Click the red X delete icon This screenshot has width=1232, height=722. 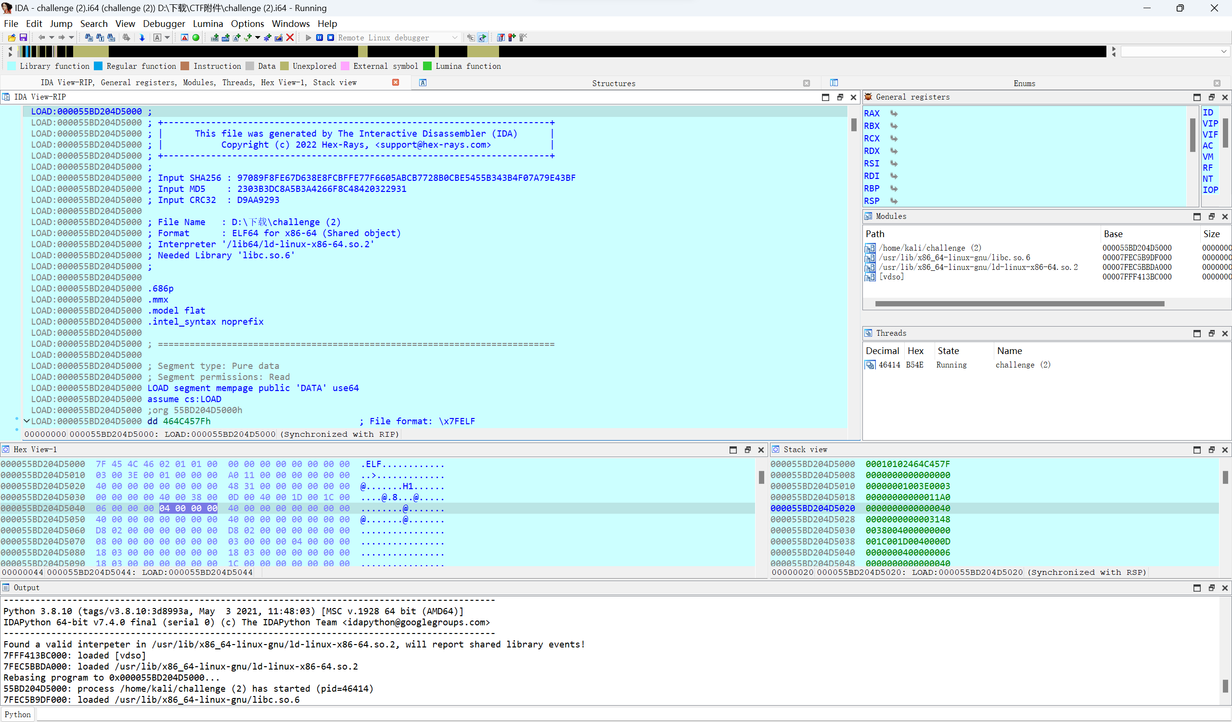[x=290, y=38]
